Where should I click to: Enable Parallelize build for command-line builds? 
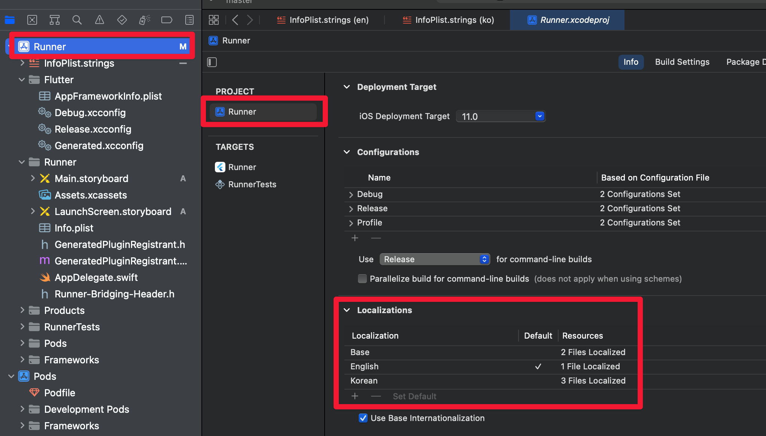coord(362,279)
